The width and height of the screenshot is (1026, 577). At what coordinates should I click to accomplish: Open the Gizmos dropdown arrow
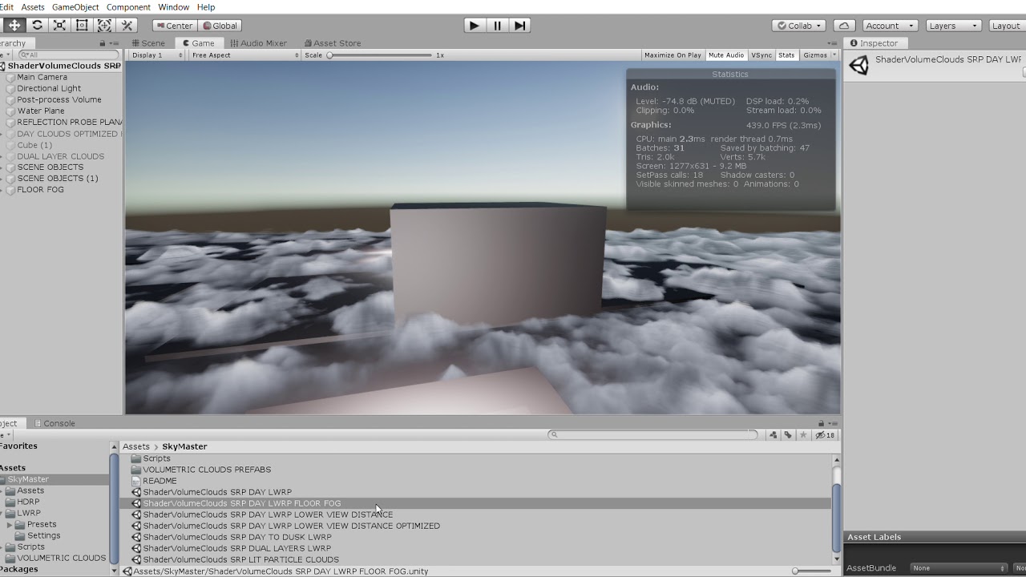pyautogui.click(x=834, y=55)
